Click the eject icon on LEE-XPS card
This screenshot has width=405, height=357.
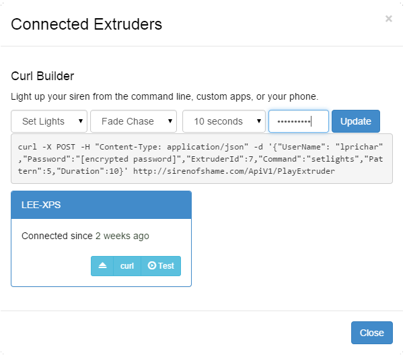click(x=102, y=266)
